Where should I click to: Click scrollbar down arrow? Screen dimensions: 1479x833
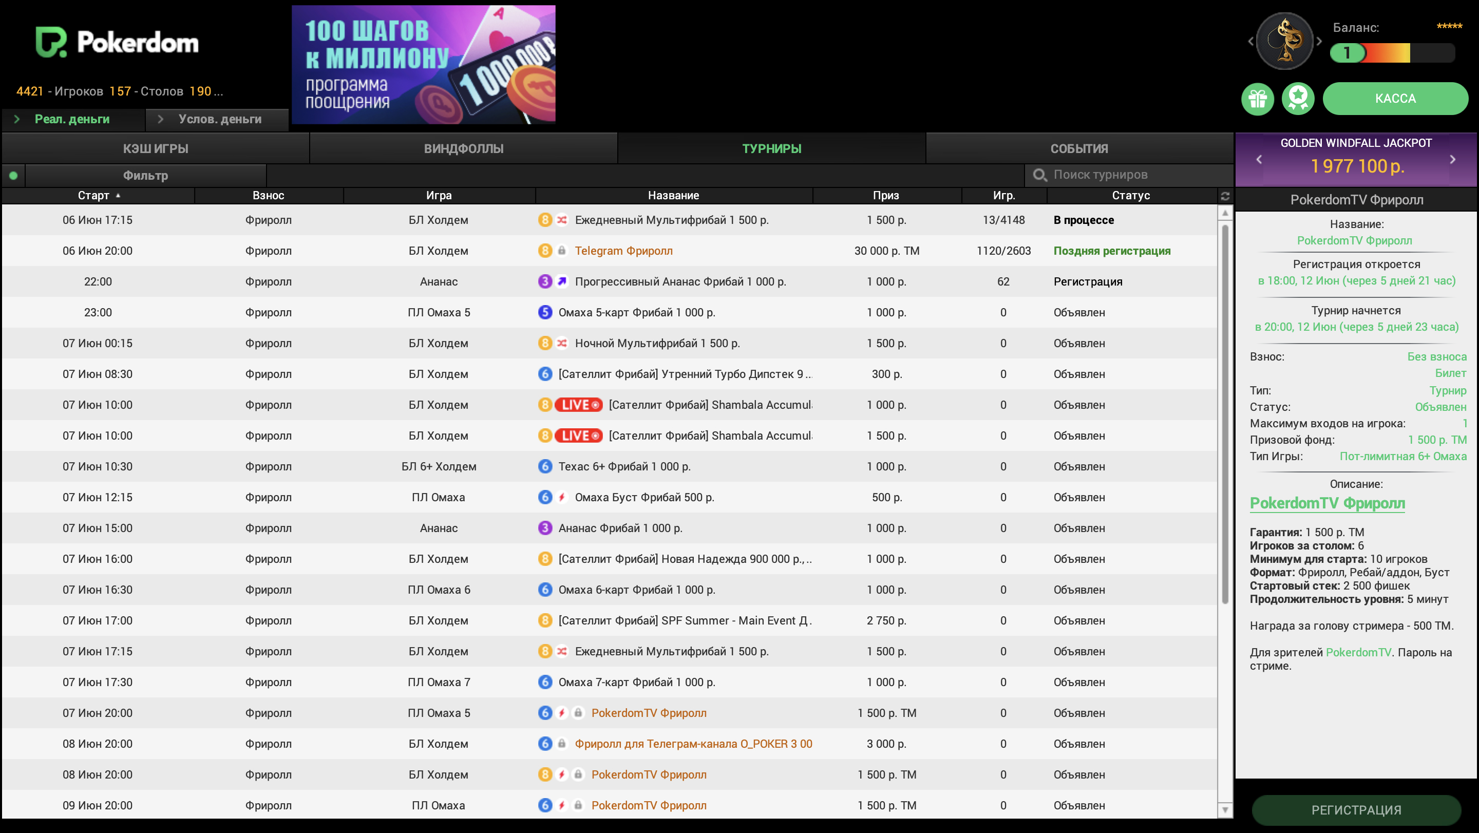[x=1225, y=810]
